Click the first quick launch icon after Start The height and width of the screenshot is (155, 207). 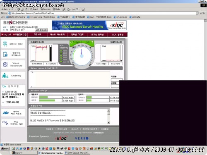(x=13, y=148)
